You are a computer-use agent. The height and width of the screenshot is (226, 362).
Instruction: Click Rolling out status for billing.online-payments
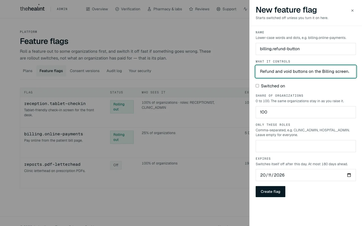[122, 137]
